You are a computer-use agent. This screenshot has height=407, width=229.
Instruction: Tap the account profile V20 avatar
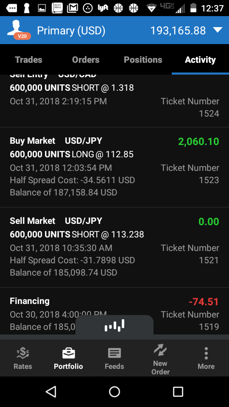19,31
